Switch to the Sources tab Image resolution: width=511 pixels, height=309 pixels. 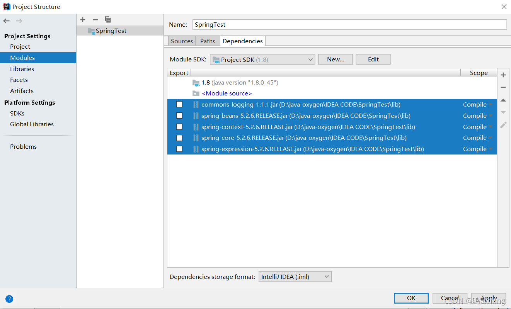click(182, 41)
